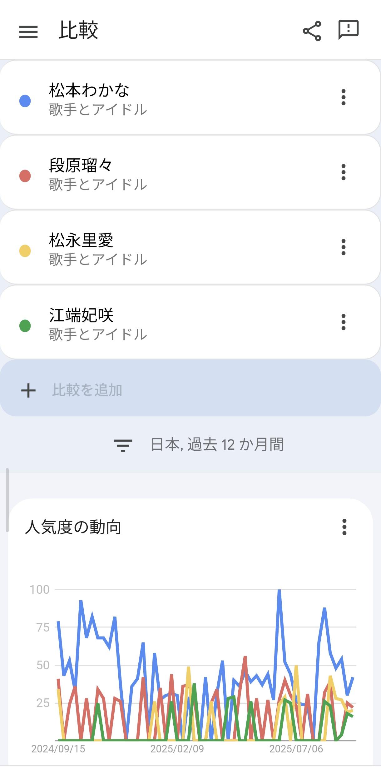This screenshot has height=768, width=381.
Task: Open options for 江端妃咲 term
Action: [343, 322]
